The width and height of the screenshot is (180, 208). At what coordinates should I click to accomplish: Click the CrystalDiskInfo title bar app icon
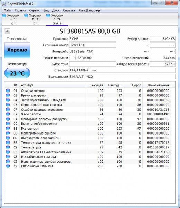[4, 4]
